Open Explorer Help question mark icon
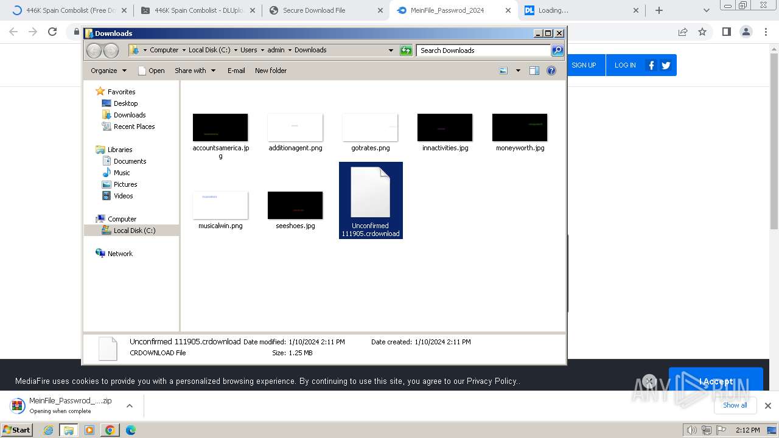Viewport: 779px width, 438px height. pos(551,71)
